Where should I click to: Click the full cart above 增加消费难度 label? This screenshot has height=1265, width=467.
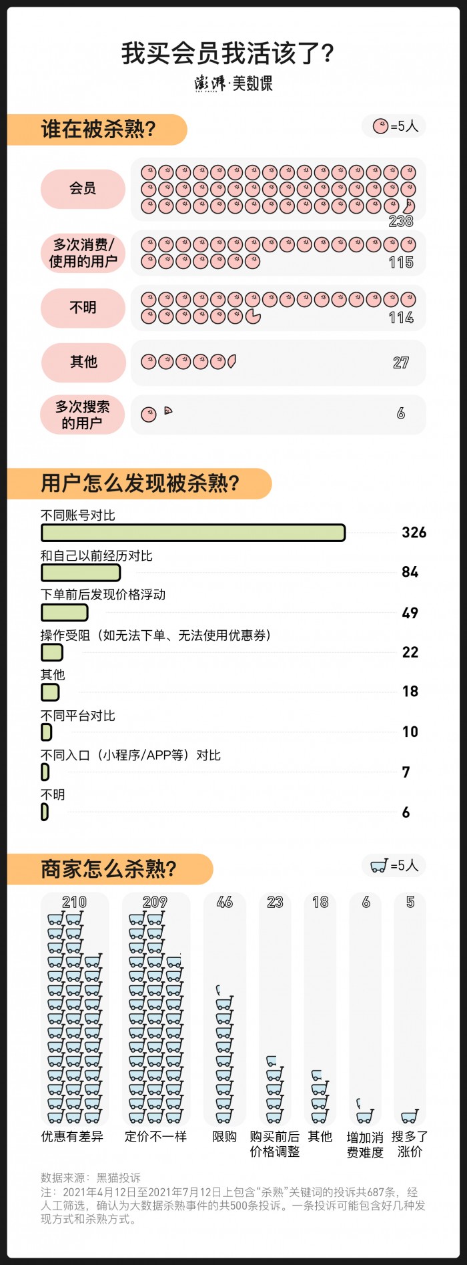[x=365, y=1116]
